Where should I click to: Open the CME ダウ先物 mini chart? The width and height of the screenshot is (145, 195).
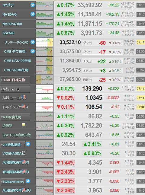(x=45, y=52)
